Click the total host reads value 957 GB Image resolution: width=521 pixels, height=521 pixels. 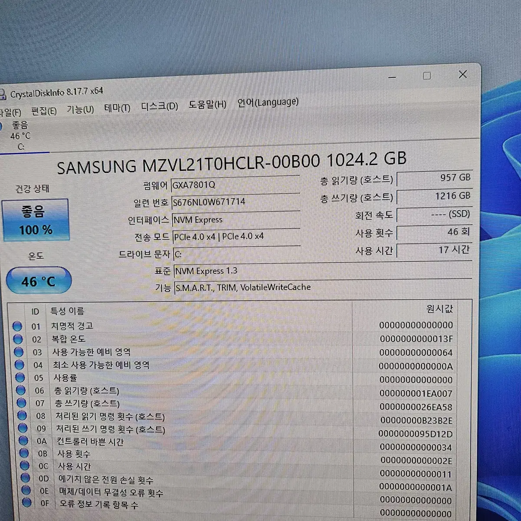(x=434, y=178)
